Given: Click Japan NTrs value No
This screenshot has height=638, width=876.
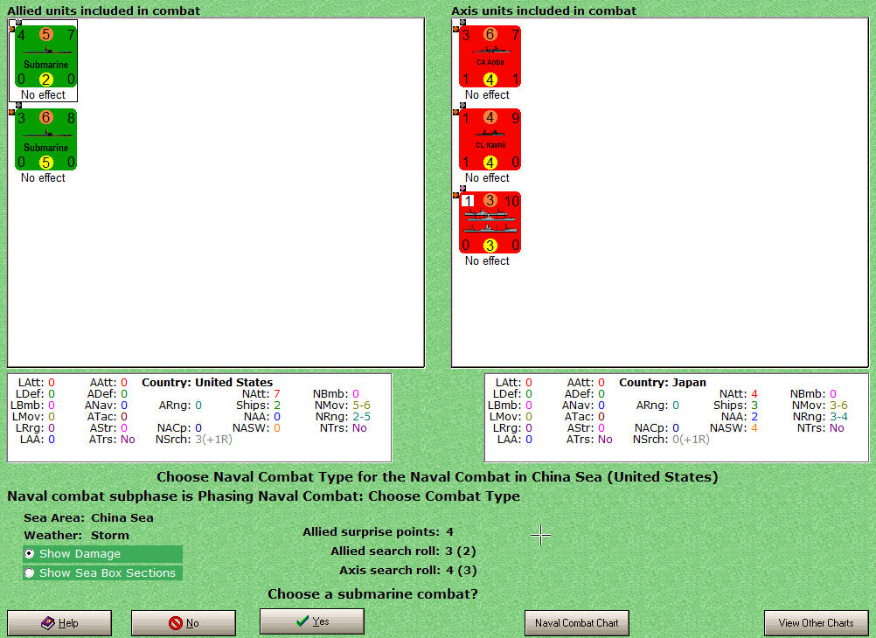Looking at the screenshot, I should pos(837,428).
